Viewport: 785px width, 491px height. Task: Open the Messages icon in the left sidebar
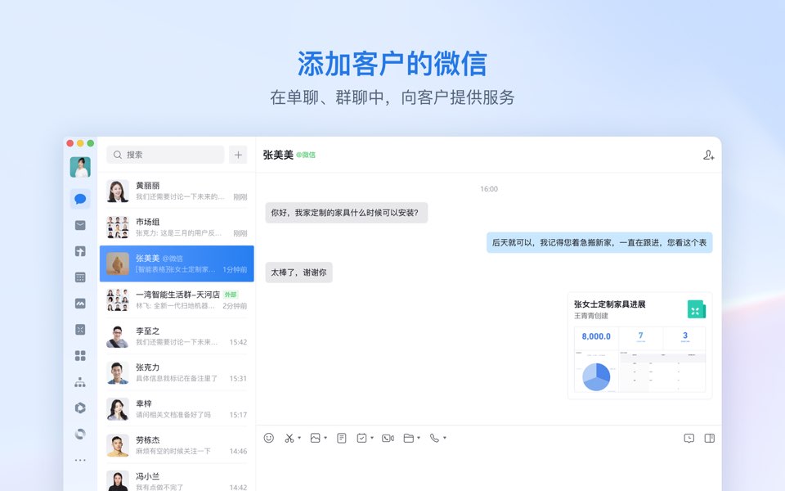[80, 198]
